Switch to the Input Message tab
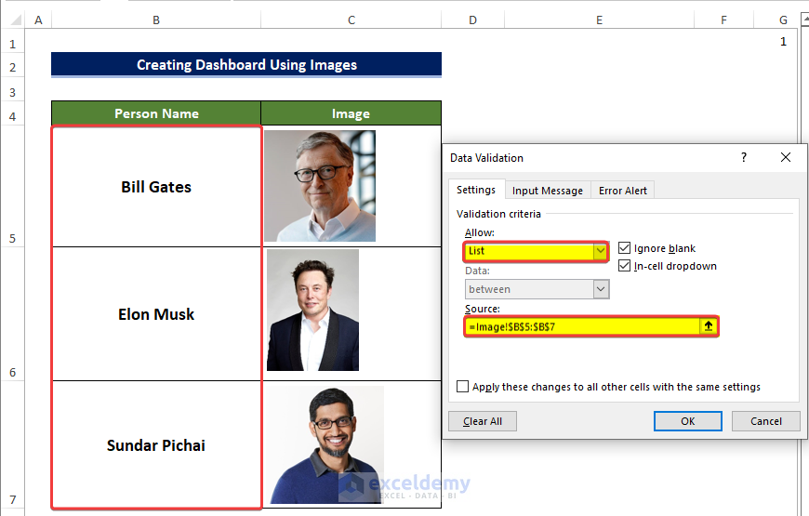The height and width of the screenshot is (516, 809). pyautogui.click(x=547, y=191)
